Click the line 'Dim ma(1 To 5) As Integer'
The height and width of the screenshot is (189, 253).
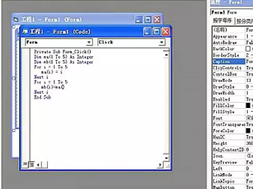(x=64, y=57)
